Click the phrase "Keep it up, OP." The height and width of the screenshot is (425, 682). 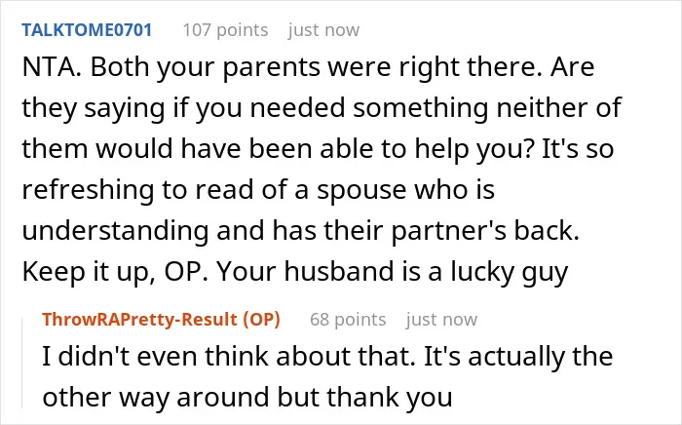(x=115, y=272)
